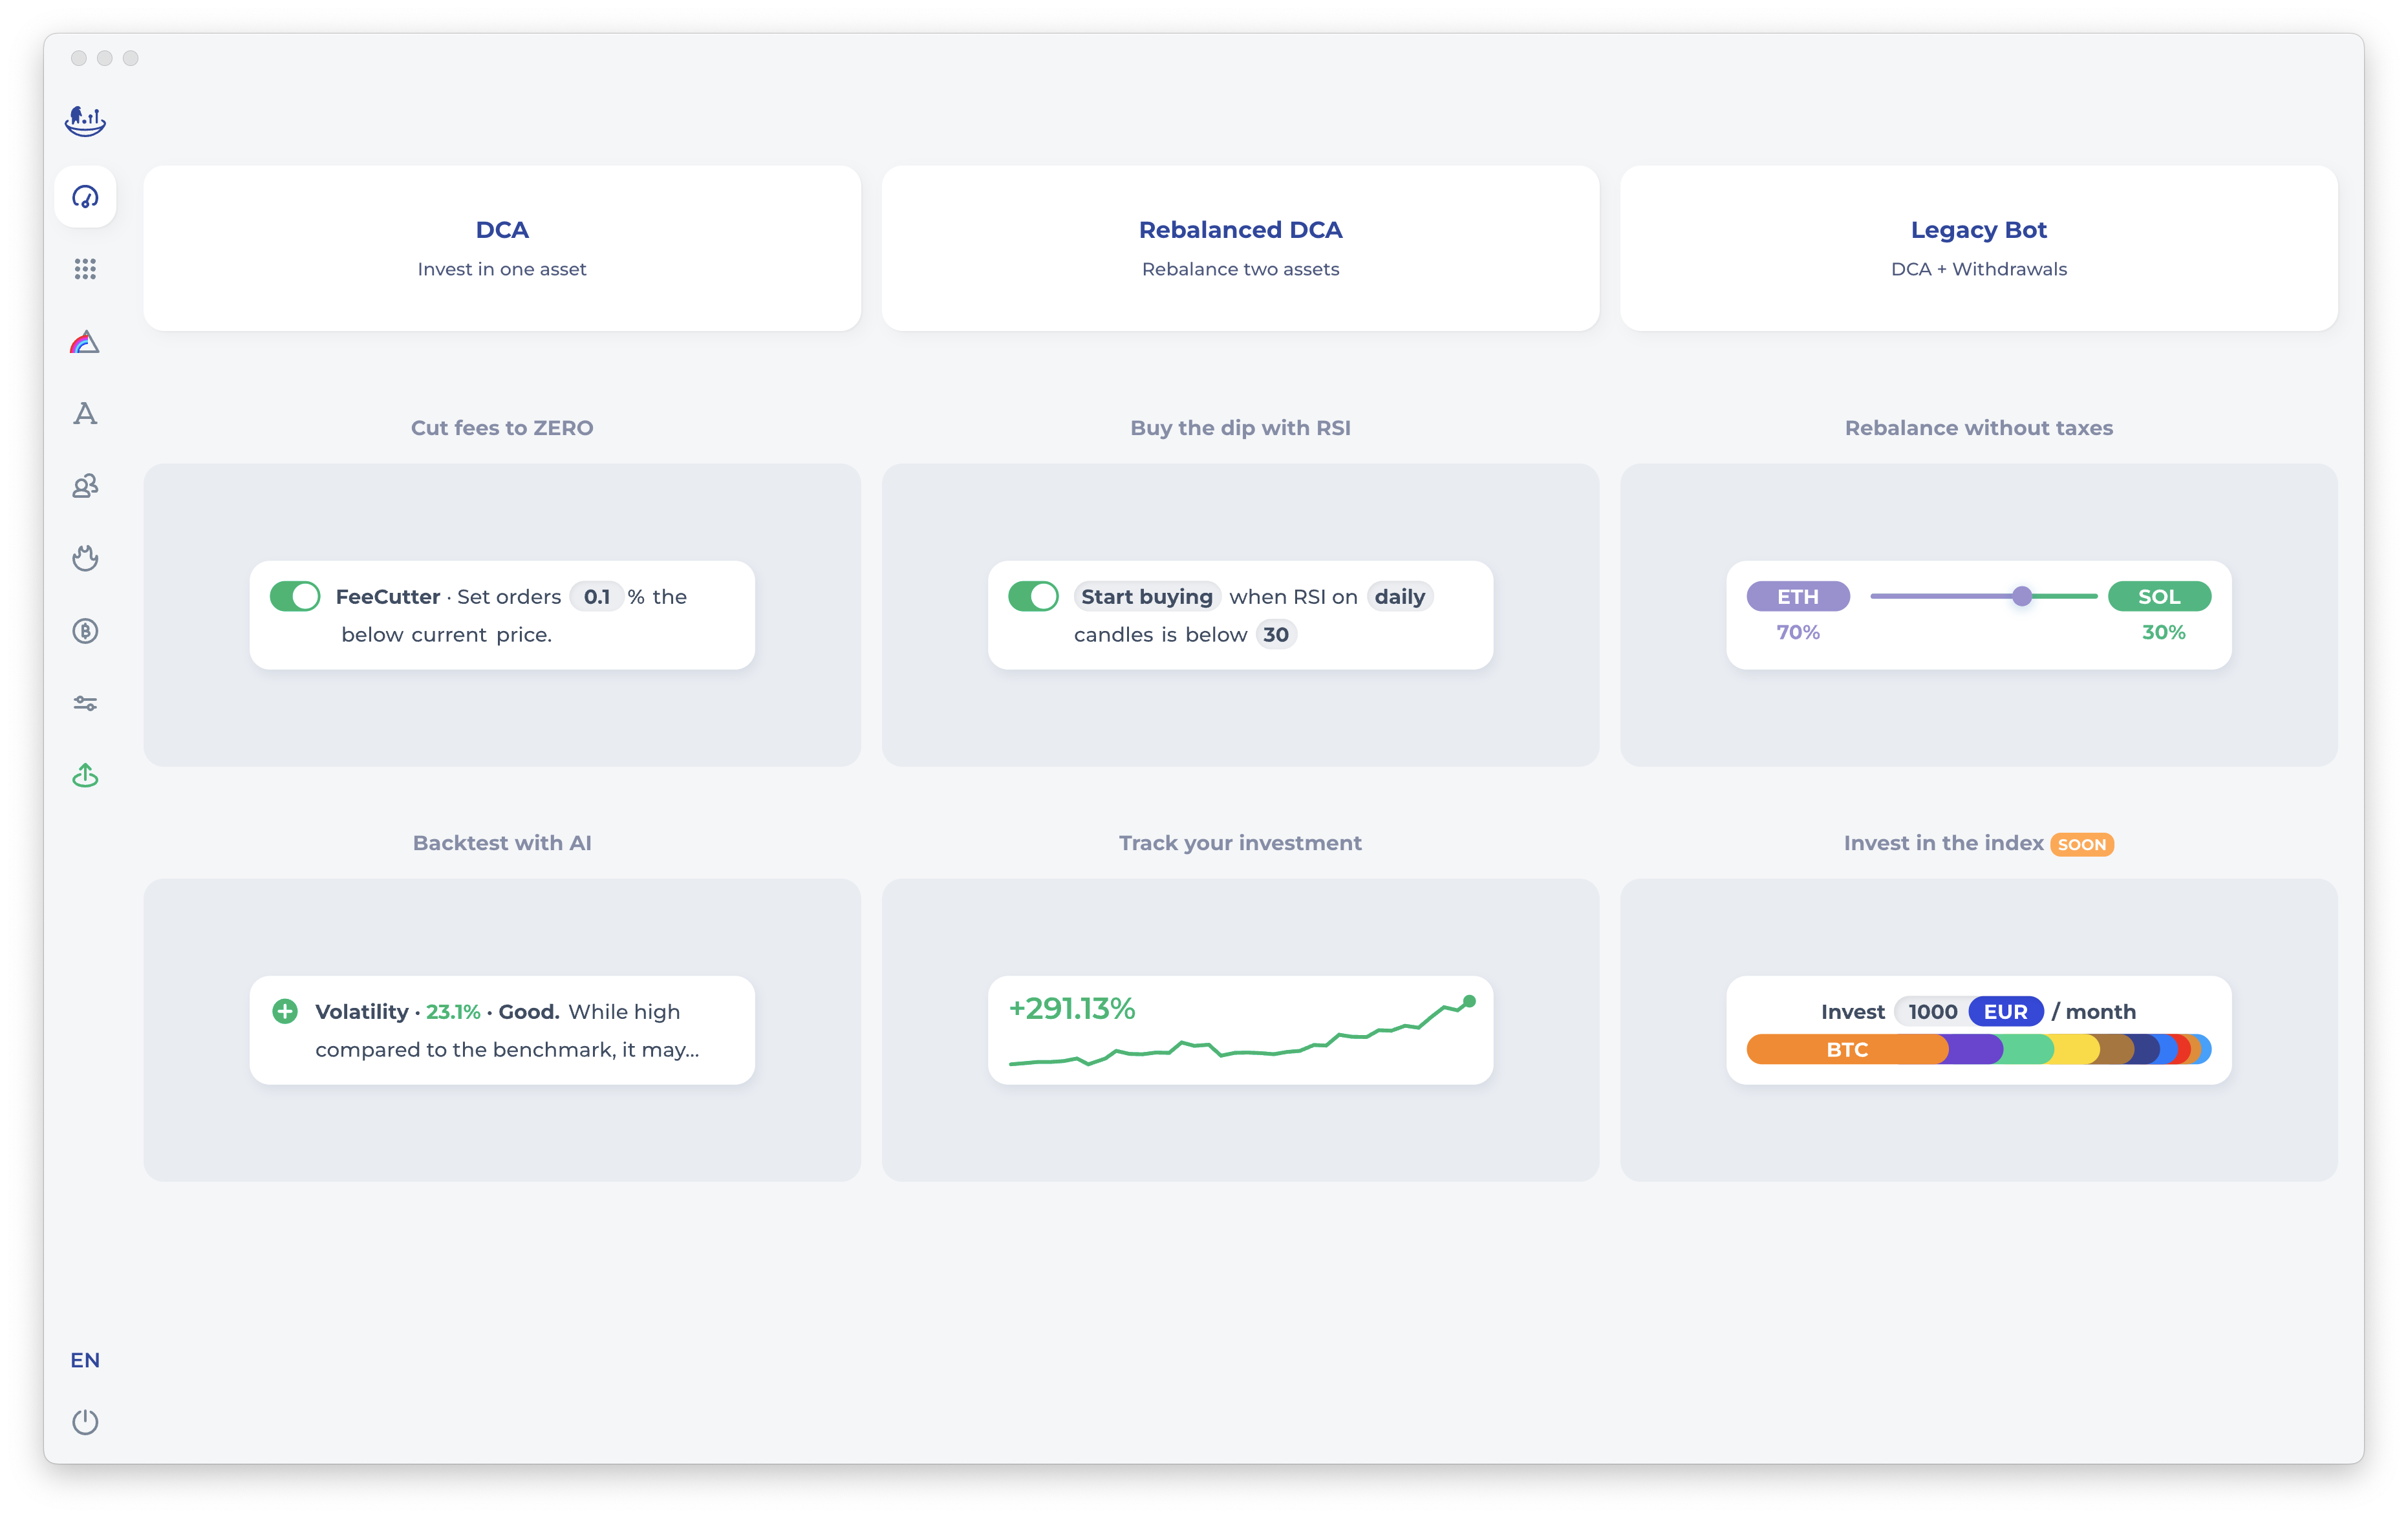Open the Bitcoin coin icon in sidebar
The image size is (2408, 1518).
coord(85,631)
